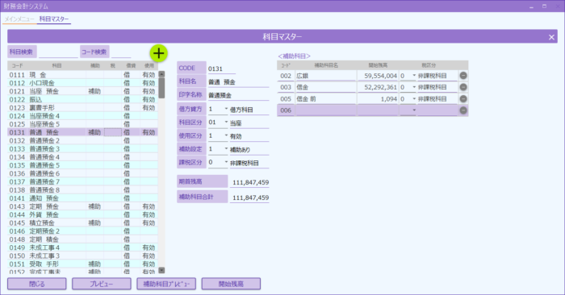565x295 pixels.
Task: Click the account list scroll-up arrow
Action: click(161, 74)
